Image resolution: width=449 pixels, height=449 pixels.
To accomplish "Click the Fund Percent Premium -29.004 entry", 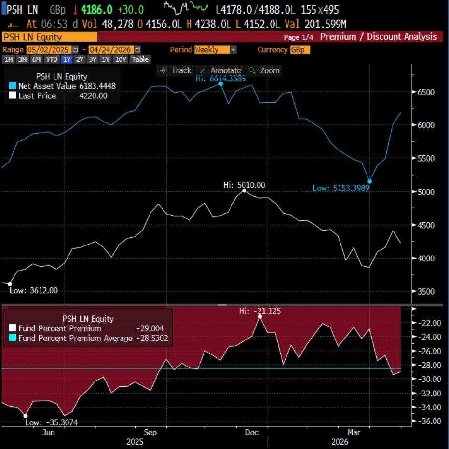I will click(86, 328).
